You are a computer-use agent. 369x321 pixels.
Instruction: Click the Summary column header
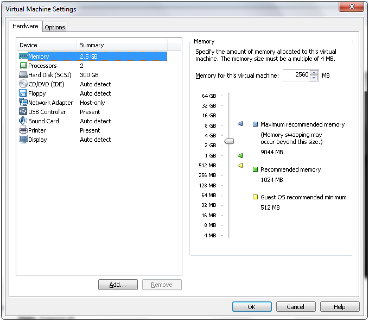(122, 45)
